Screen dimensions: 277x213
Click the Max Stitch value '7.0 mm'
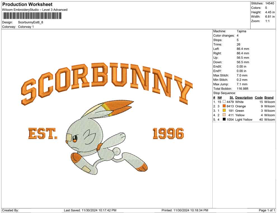(242, 75)
